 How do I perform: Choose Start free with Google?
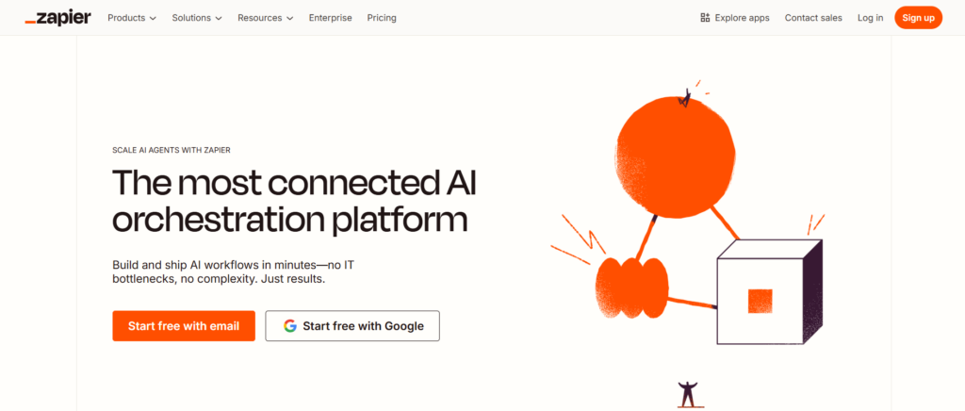tap(352, 326)
